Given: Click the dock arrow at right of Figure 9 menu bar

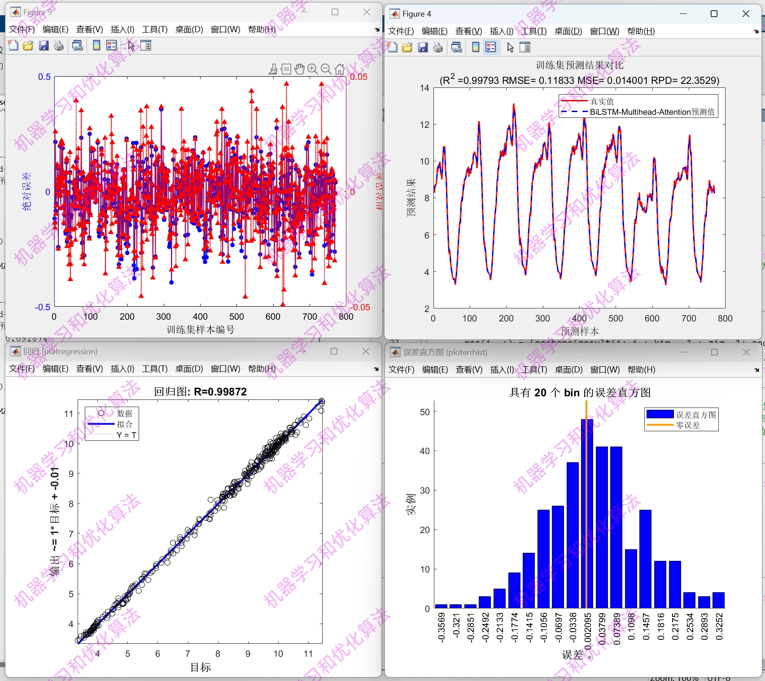Looking at the screenshot, I should 377,30.
